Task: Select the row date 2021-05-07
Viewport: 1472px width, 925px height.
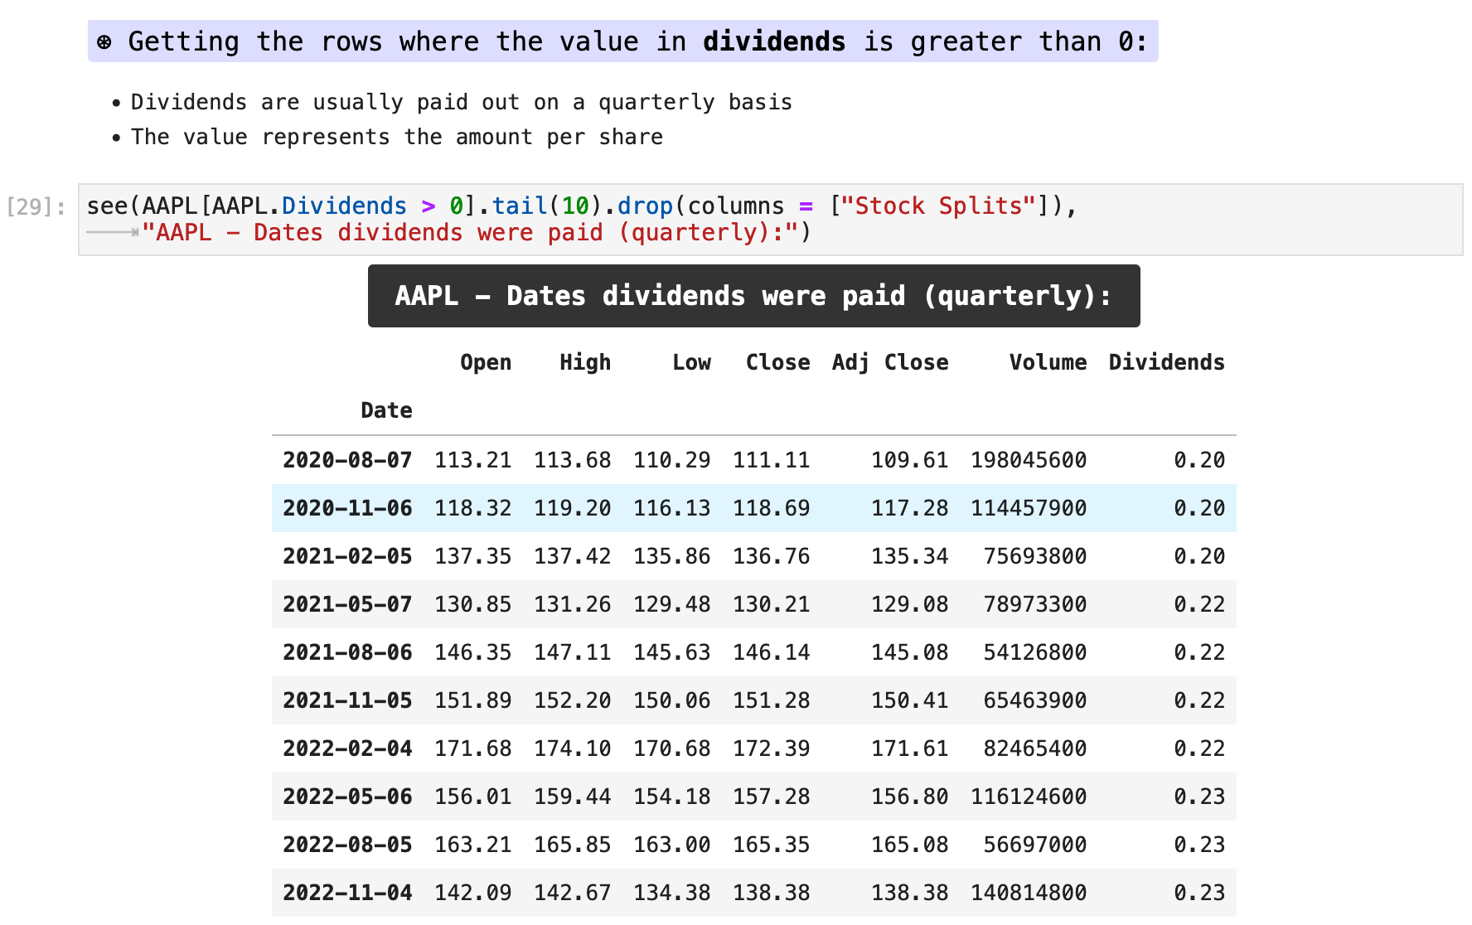Action: click(x=347, y=604)
